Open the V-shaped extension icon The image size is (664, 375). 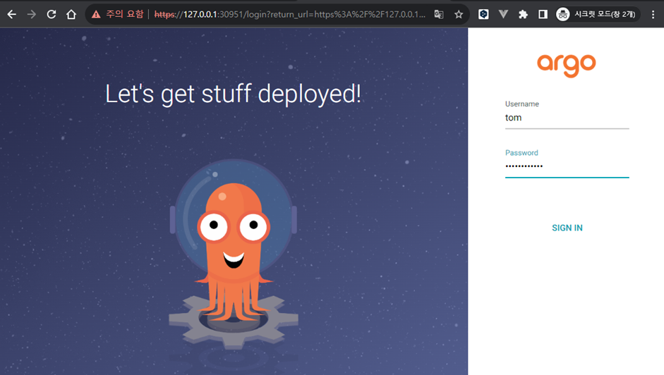point(503,14)
